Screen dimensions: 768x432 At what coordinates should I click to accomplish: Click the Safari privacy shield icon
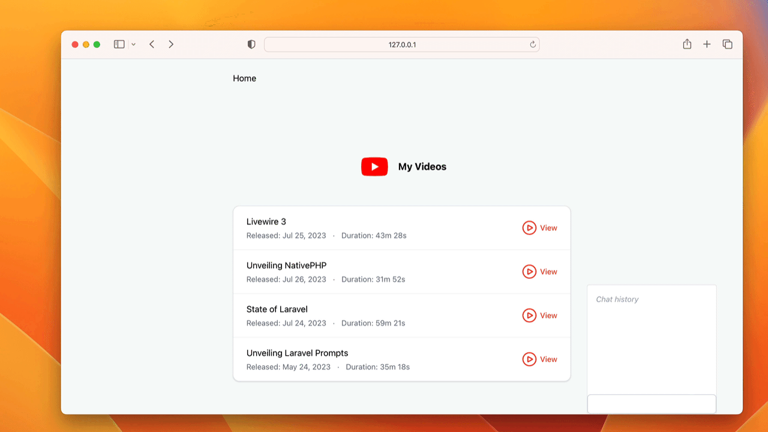(x=251, y=44)
